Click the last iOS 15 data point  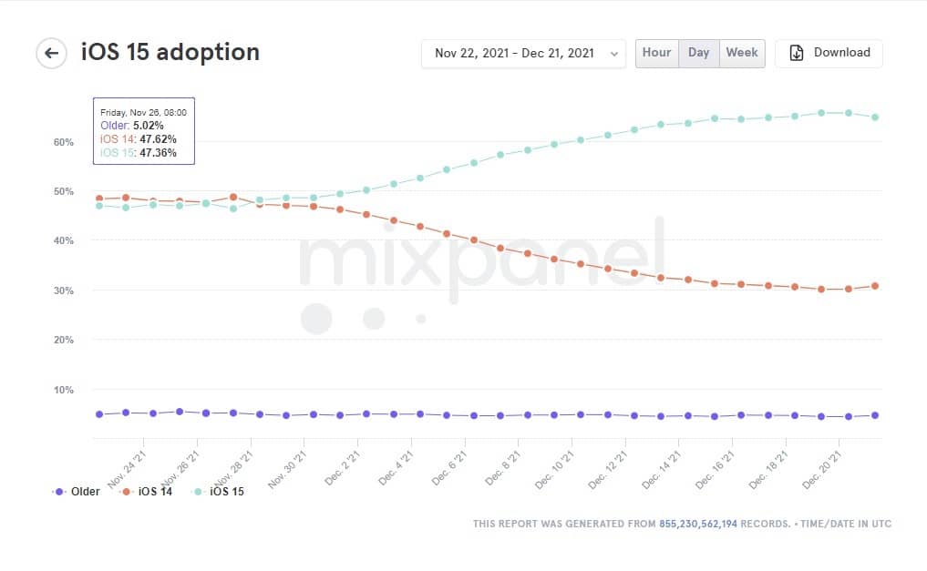875,117
